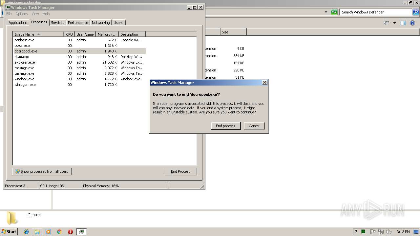
Task: Switch to the Networking tab
Action: 101,23
